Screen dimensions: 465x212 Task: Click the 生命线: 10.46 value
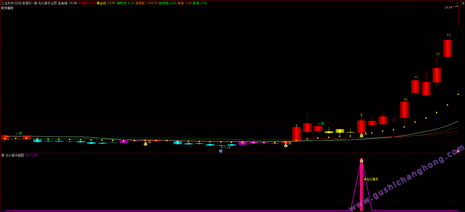[67, 3]
